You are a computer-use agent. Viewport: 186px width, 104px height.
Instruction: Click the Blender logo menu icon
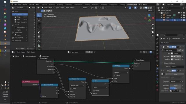pyautogui.click(x=12, y=4)
